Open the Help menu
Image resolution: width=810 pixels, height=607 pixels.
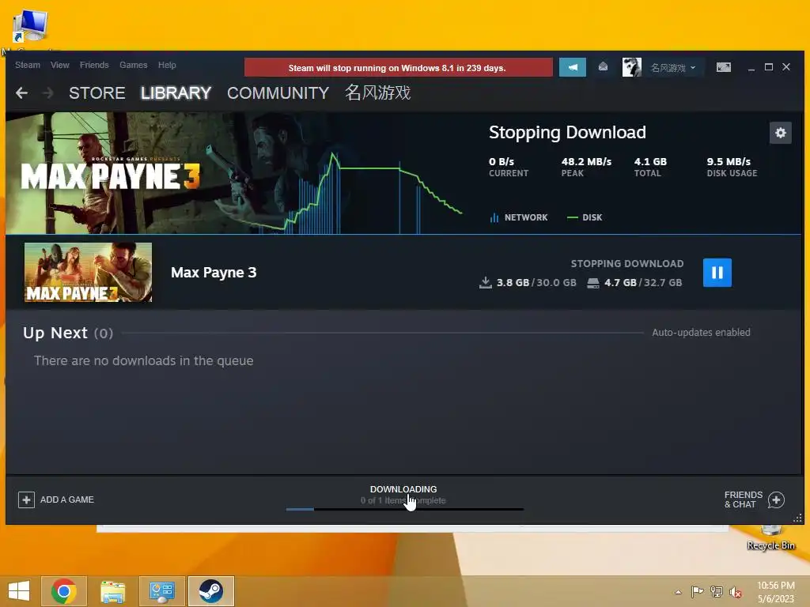click(167, 65)
